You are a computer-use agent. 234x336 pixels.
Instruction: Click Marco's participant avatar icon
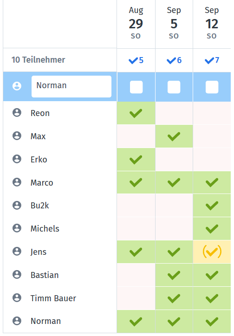click(17, 182)
